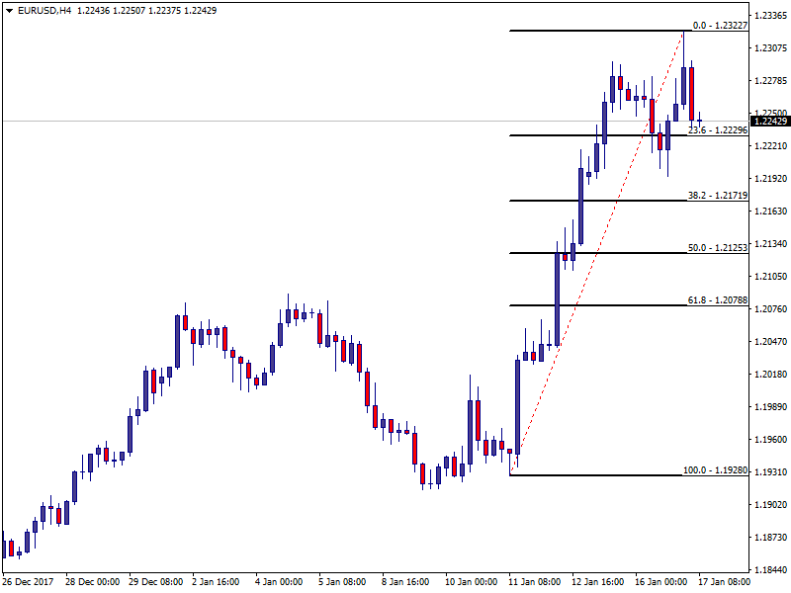791x593 pixels.
Task: Select the last small candle at chart's right edge
Action: coord(699,120)
